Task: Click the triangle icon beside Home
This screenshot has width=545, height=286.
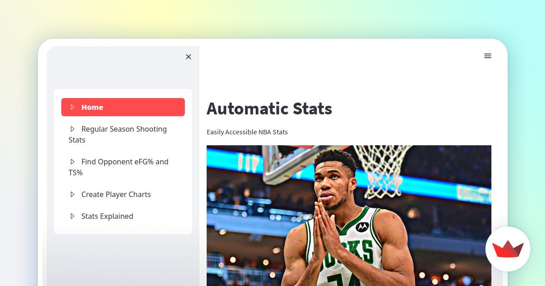Action: tap(72, 107)
